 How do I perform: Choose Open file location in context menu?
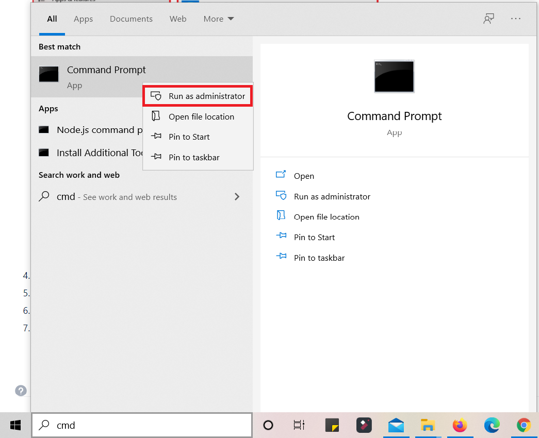(198, 117)
